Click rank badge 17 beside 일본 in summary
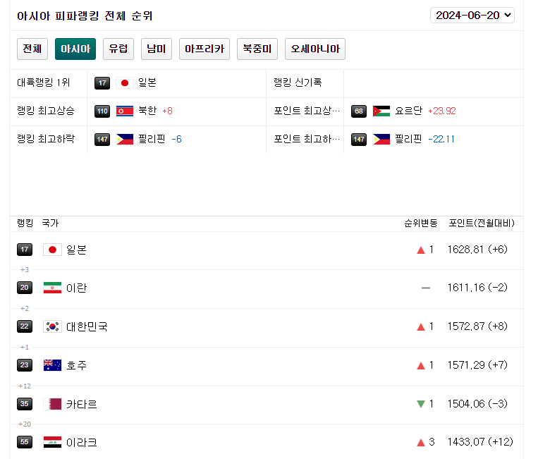The image size is (538, 459). click(x=102, y=82)
